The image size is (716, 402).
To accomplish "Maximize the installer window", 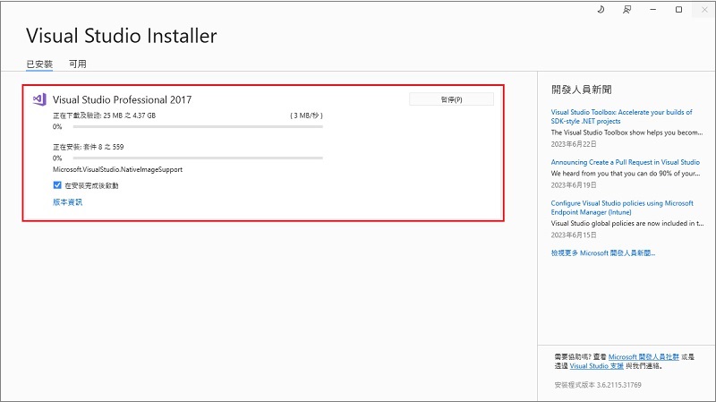I will tap(678, 10).
